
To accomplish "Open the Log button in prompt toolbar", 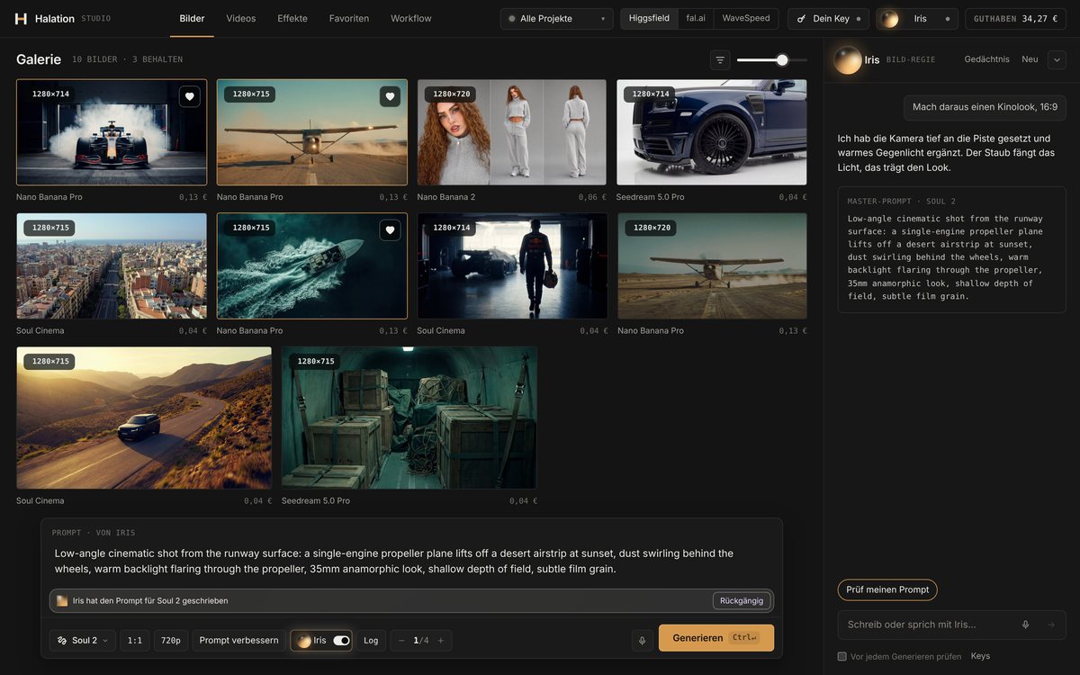I will point(371,641).
